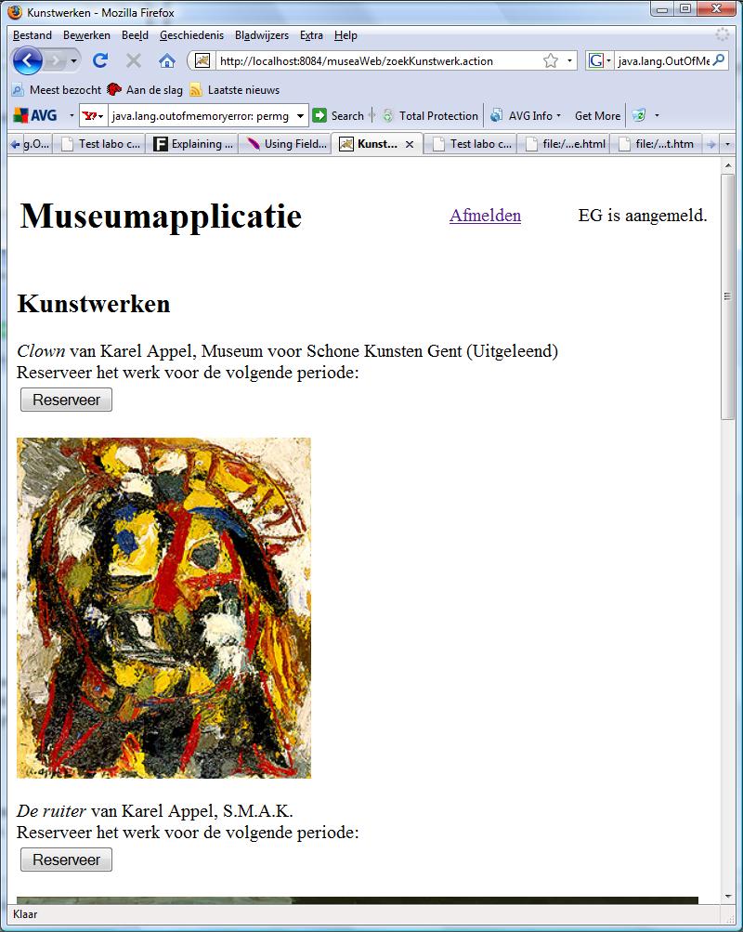Viewport: 743px width, 932px height.
Task: Click the green AVG Search arrow button
Action: [x=319, y=115]
